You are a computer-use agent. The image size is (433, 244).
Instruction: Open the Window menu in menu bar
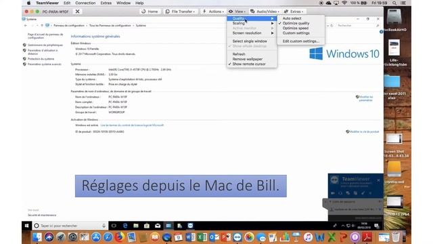tap(123, 3)
